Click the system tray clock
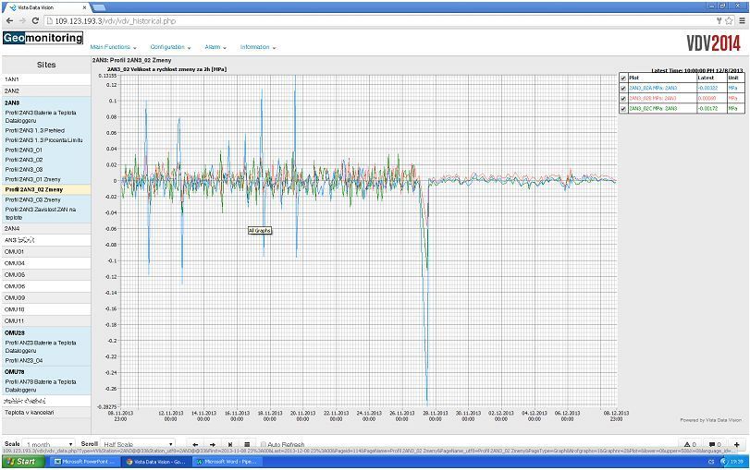 click(737, 462)
